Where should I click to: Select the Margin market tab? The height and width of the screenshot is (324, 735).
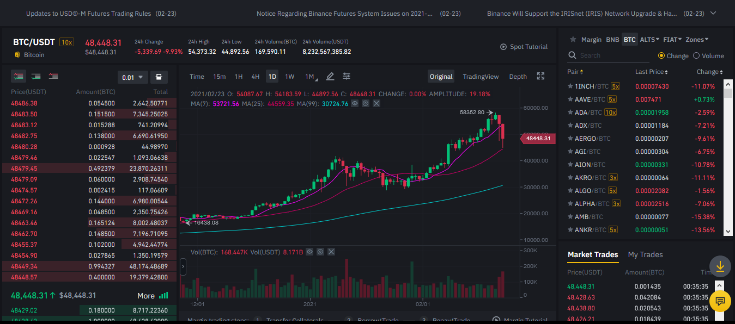click(x=591, y=40)
